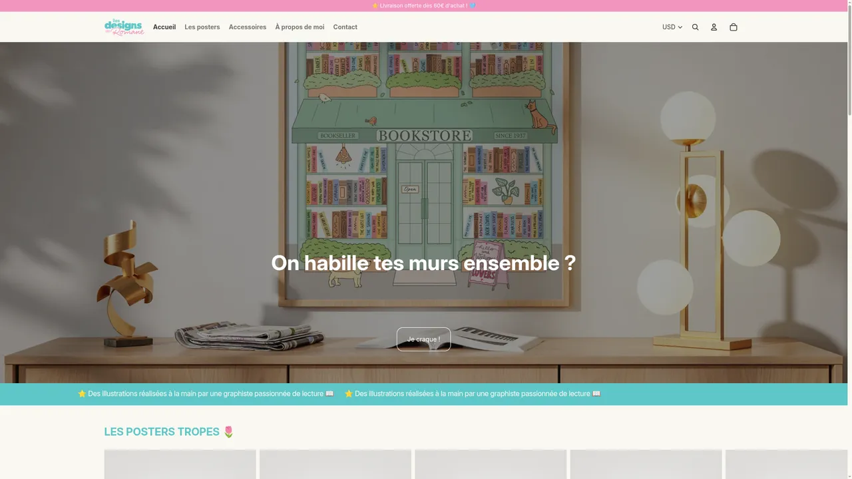Click the 'Livraison offerte dès 60€ d'achat' announcement
The height and width of the screenshot is (479, 852).
tap(423, 5)
